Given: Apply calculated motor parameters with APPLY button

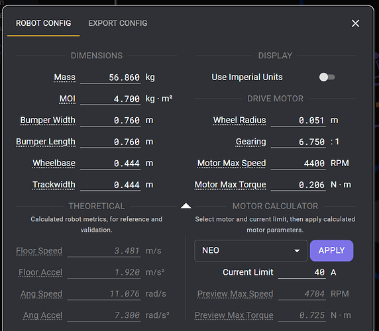Looking at the screenshot, I should 331,250.
